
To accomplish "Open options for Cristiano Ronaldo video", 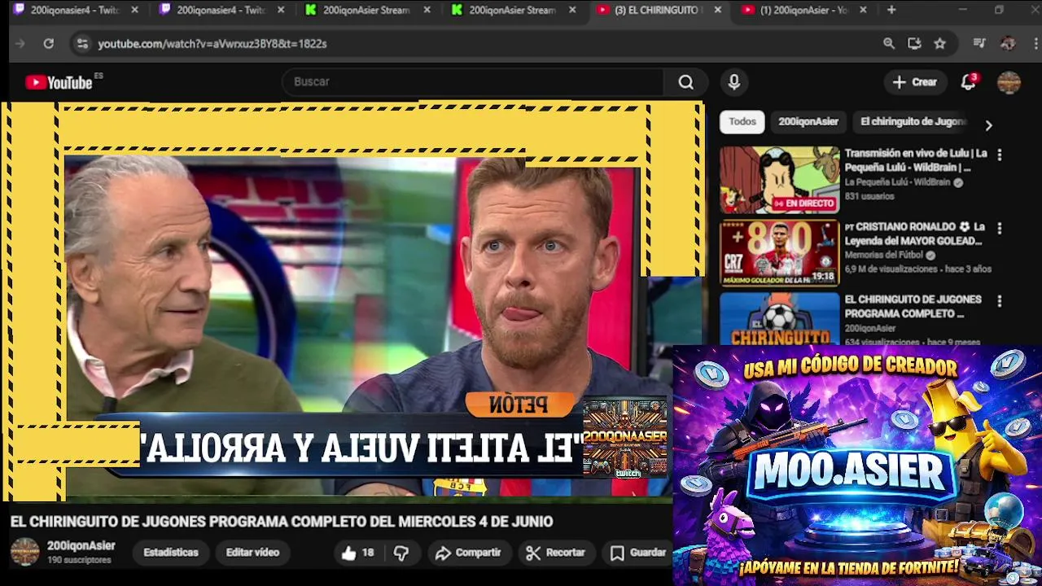I will pyautogui.click(x=1000, y=229).
